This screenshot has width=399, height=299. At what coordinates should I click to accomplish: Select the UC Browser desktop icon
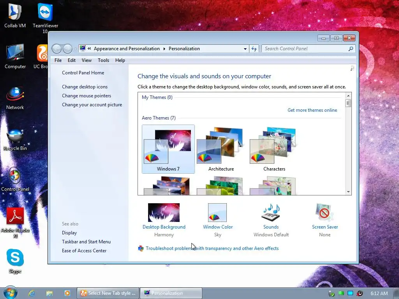41,56
